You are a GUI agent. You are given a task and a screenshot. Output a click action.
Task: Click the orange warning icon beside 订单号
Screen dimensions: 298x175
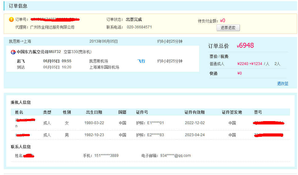click(x=11, y=19)
